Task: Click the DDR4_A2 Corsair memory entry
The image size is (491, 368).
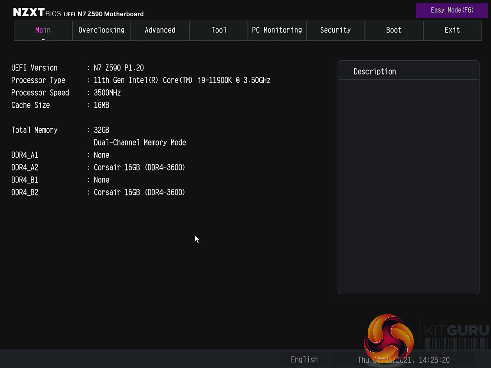Action: [139, 168]
